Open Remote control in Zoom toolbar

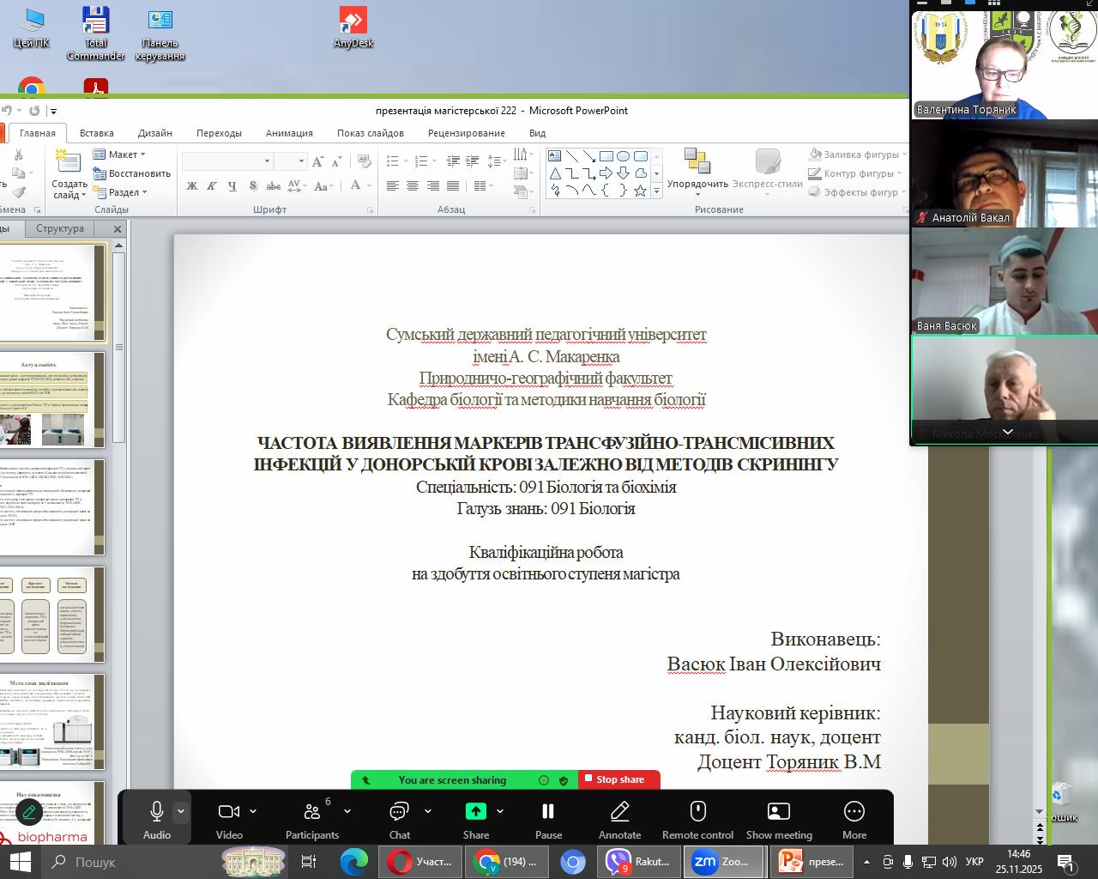coord(697,812)
